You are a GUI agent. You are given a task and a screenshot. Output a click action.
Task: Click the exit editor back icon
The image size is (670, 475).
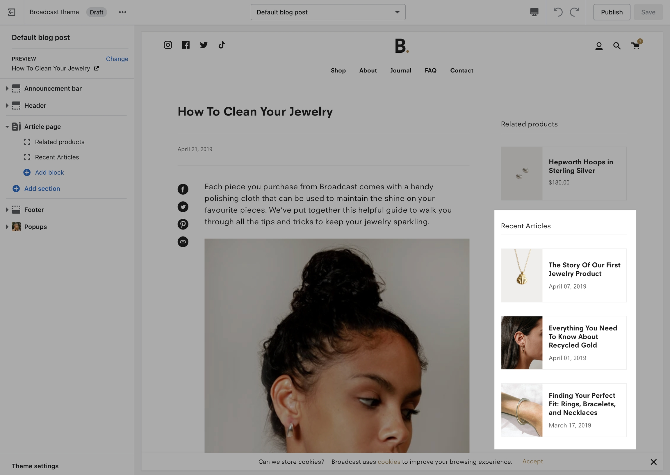click(12, 12)
